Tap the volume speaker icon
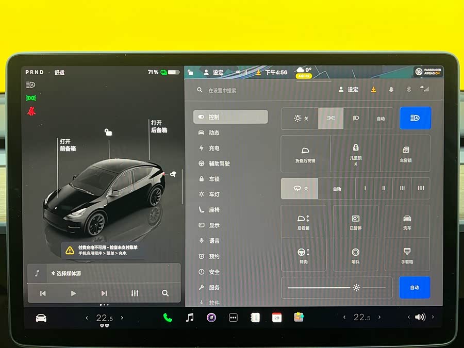 pyautogui.click(x=420, y=317)
